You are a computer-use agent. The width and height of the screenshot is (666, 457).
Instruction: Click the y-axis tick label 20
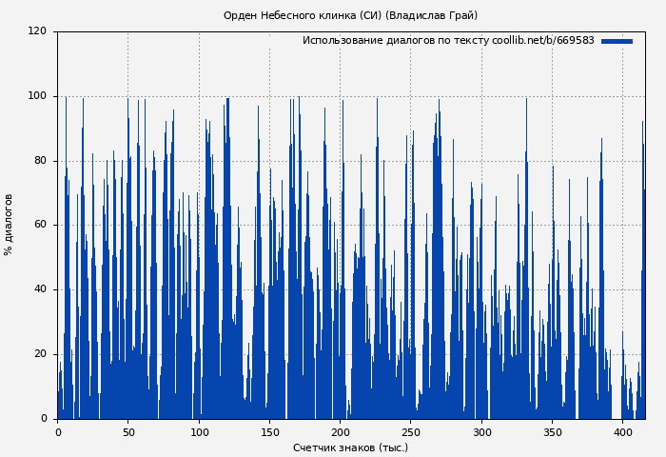pyautogui.click(x=40, y=354)
